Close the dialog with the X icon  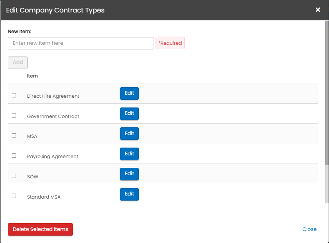[x=318, y=10]
